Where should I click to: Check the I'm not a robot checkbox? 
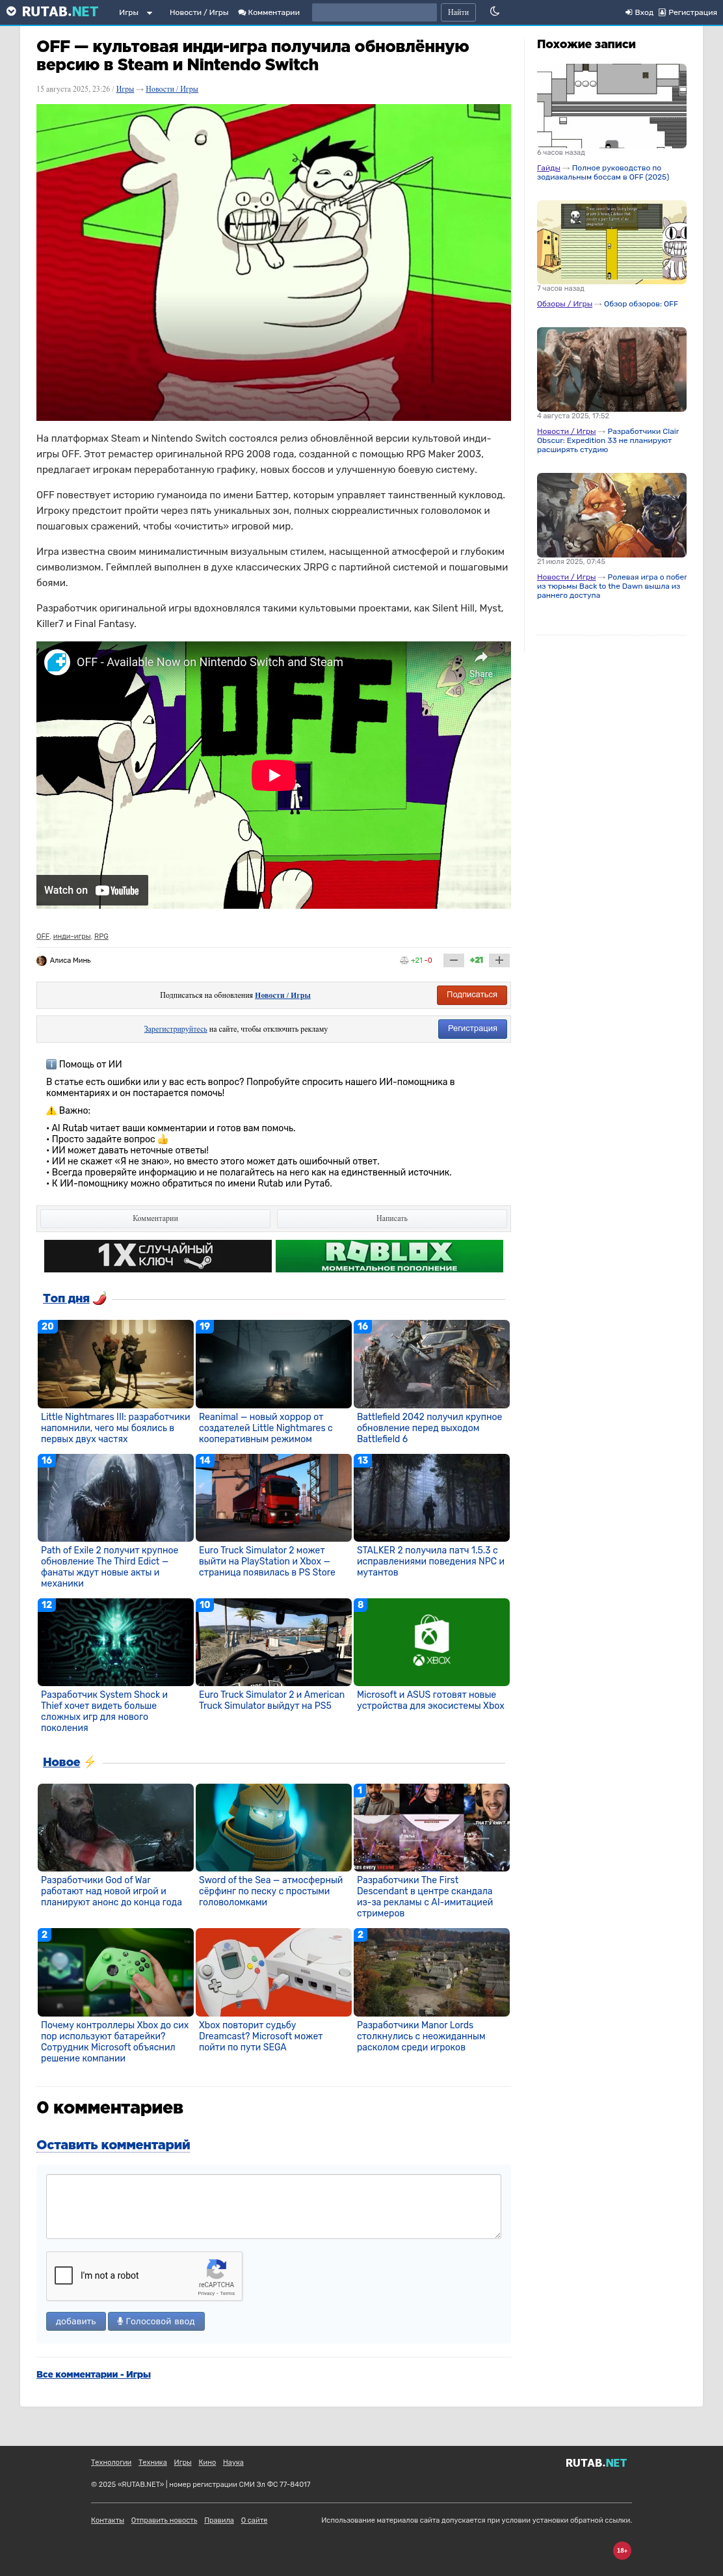64,2275
